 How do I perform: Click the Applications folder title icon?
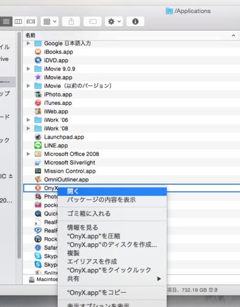tap(169, 11)
